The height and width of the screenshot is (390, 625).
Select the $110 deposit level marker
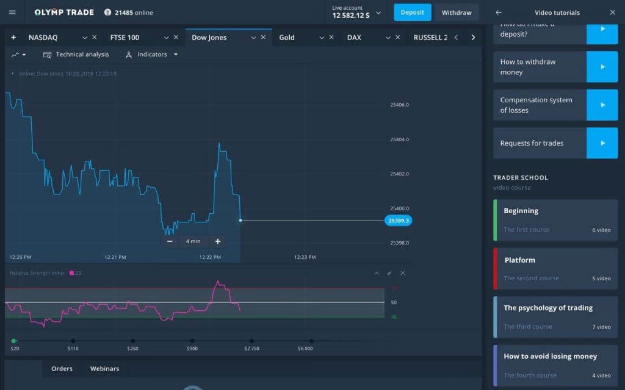[x=73, y=341]
